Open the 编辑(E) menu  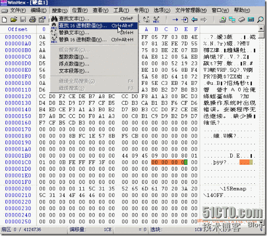(39, 11)
